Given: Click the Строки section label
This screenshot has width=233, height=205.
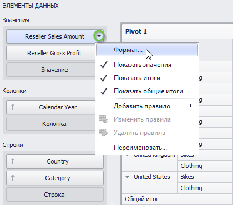Looking at the screenshot, I should pos(13,145).
